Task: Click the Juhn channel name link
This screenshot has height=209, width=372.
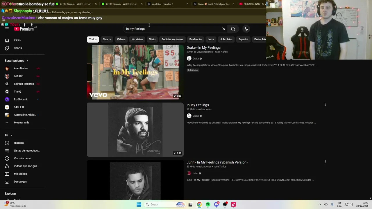Action: pyautogui.click(x=195, y=173)
